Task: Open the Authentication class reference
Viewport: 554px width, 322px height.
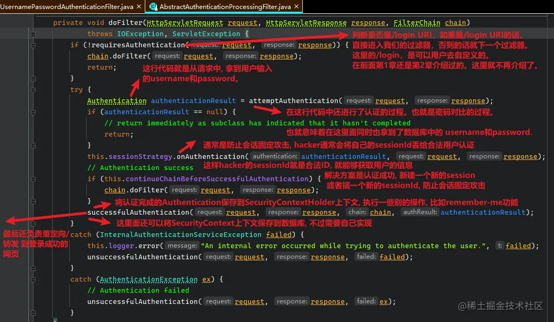Action: coord(117,100)
